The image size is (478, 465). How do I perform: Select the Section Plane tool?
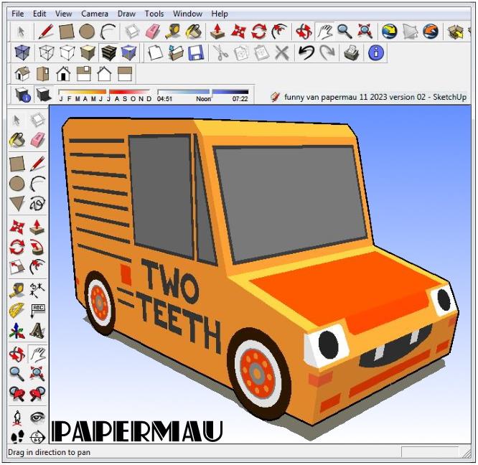[x=37, y=436]
